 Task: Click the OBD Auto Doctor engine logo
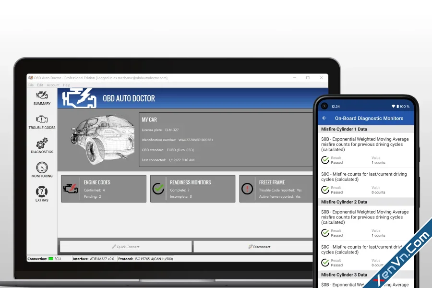[79, 98]
